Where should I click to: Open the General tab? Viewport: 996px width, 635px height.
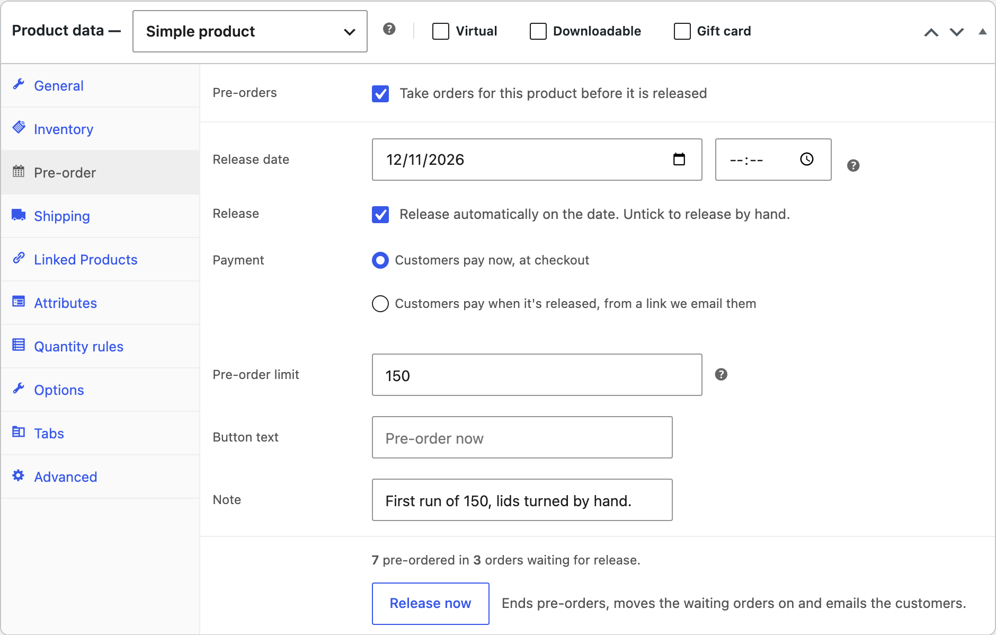[x=101, y=85]
